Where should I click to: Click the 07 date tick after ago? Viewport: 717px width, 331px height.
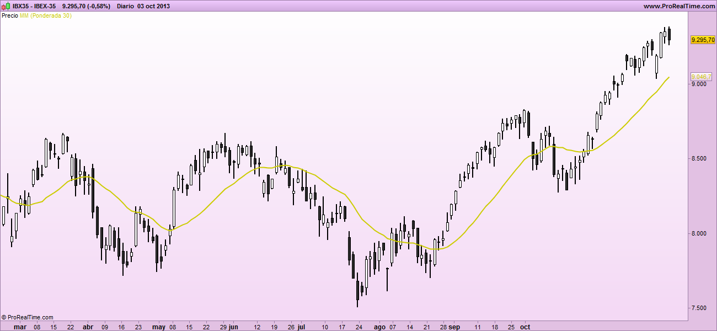tap(393, 327)
